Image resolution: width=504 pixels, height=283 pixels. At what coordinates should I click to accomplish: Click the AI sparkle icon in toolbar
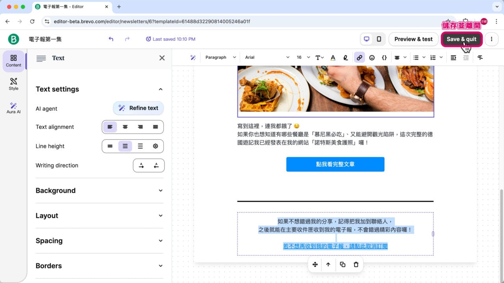point(193,57)
